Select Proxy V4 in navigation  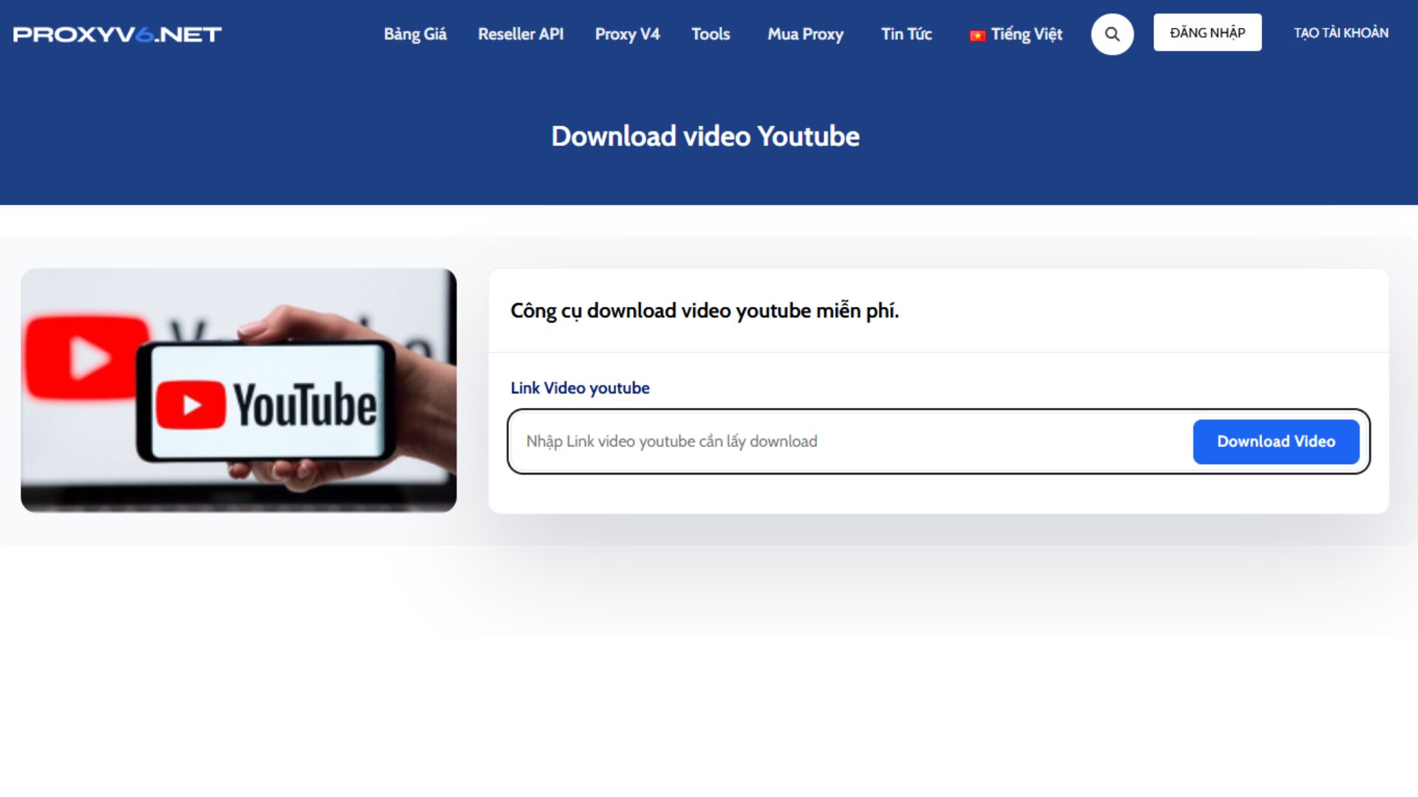point(628,34)
